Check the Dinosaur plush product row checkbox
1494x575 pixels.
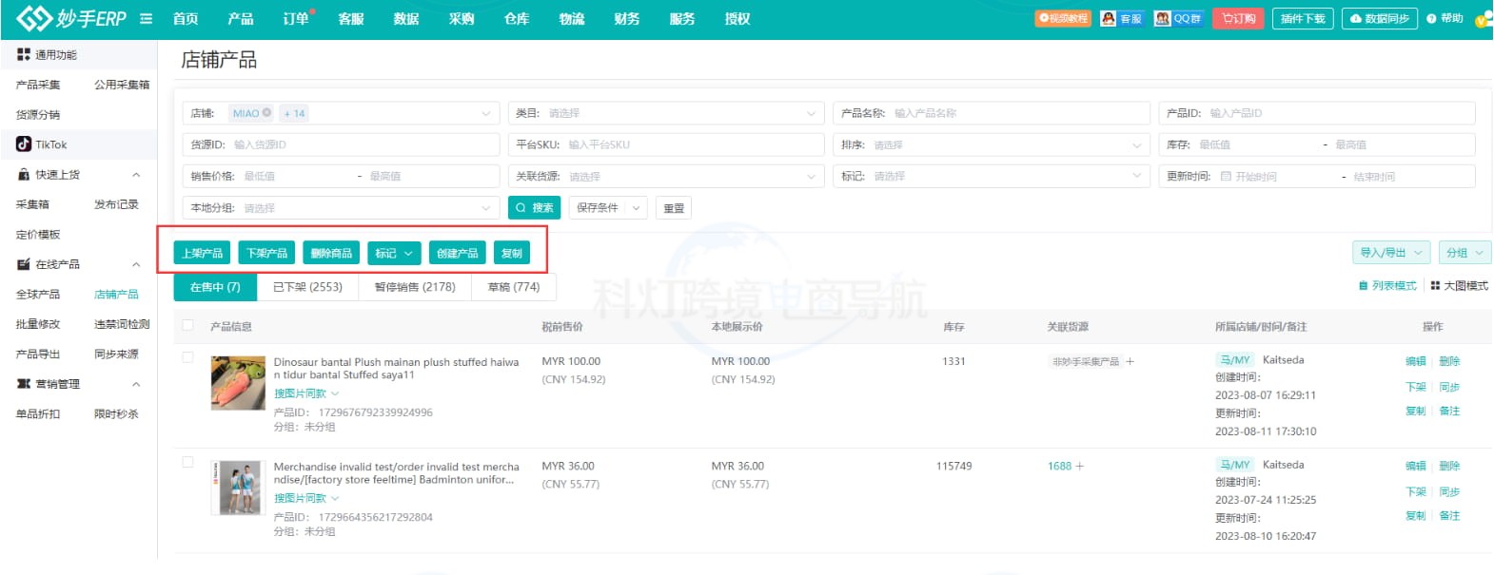(x=187, y=358)
